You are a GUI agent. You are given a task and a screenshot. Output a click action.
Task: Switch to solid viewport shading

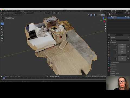pos(102,15)
